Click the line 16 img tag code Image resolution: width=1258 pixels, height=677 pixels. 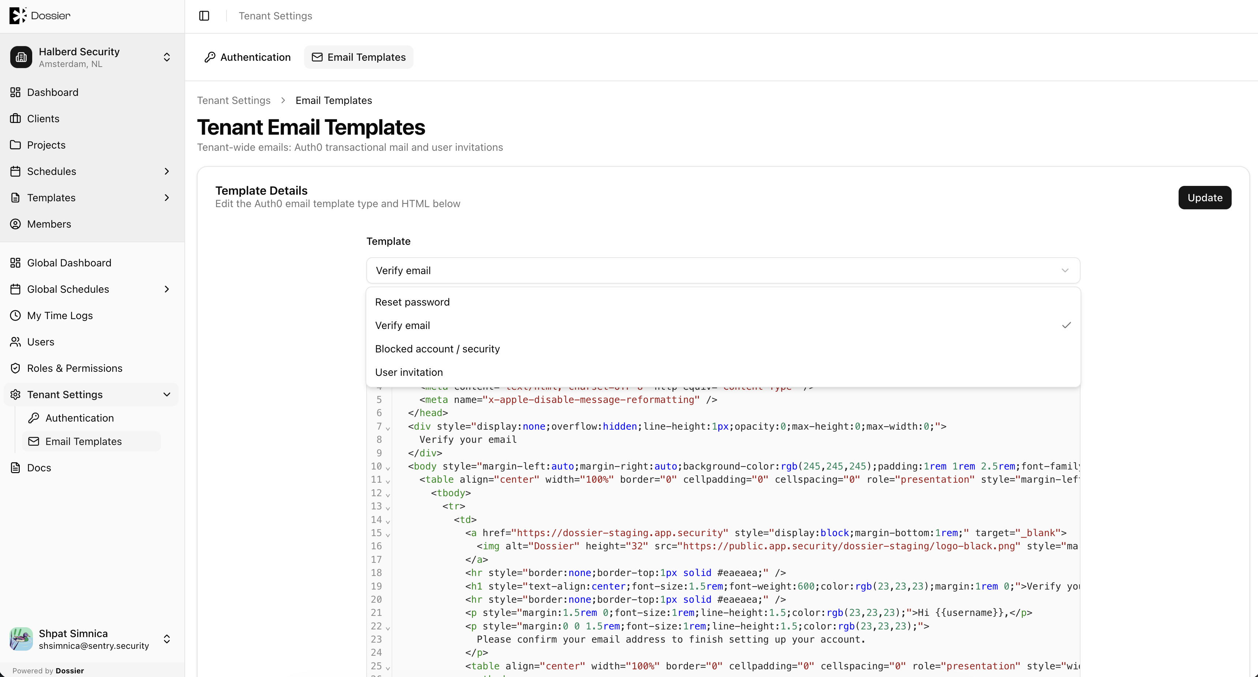point(778,546)
